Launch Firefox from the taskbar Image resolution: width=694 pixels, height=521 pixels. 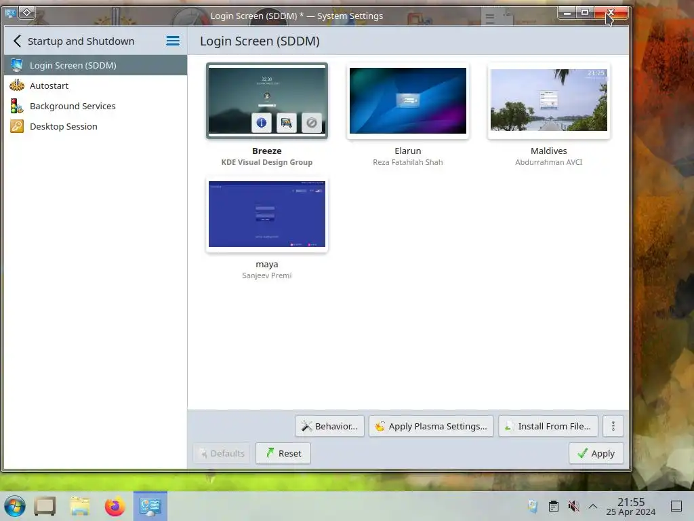click(x=115, y=506)
